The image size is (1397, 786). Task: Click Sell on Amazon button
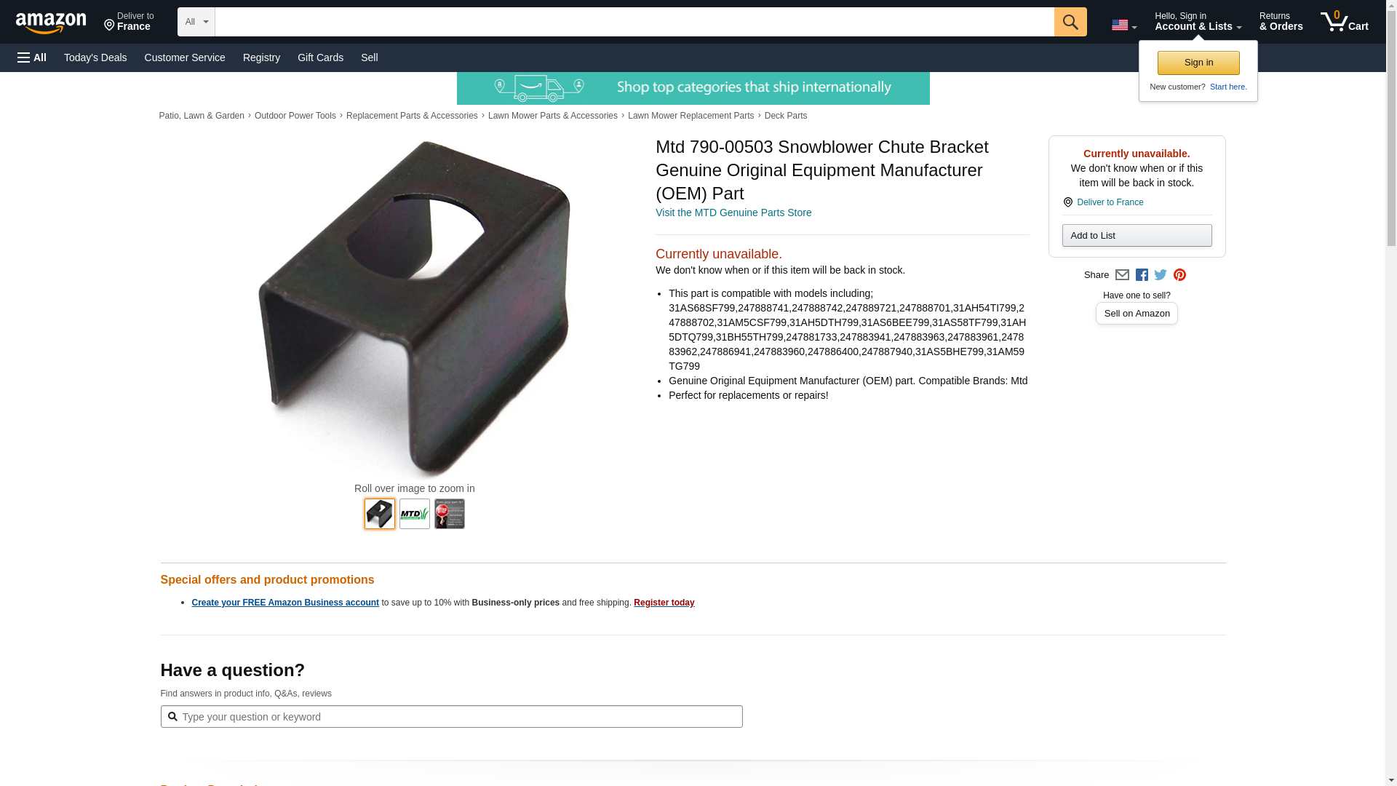click(x=1137, y=314)
